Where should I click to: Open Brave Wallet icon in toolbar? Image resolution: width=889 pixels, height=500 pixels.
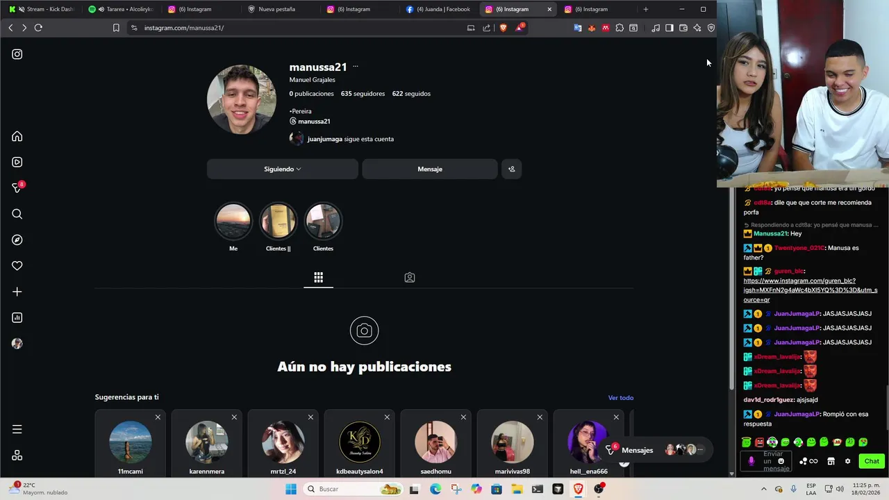click(683, 28)
